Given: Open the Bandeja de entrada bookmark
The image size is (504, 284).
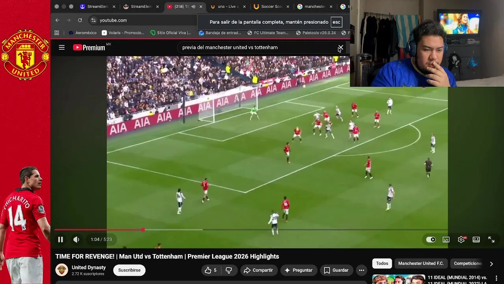Looking at the screenshot, I should [x=220, y=33].
